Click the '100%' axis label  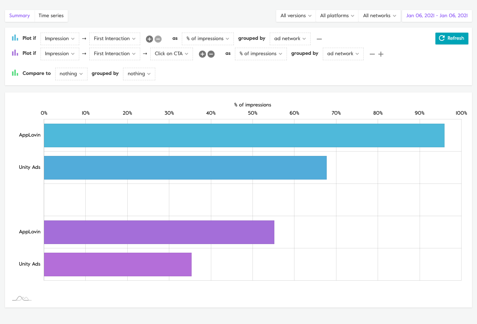pos(461,113)
